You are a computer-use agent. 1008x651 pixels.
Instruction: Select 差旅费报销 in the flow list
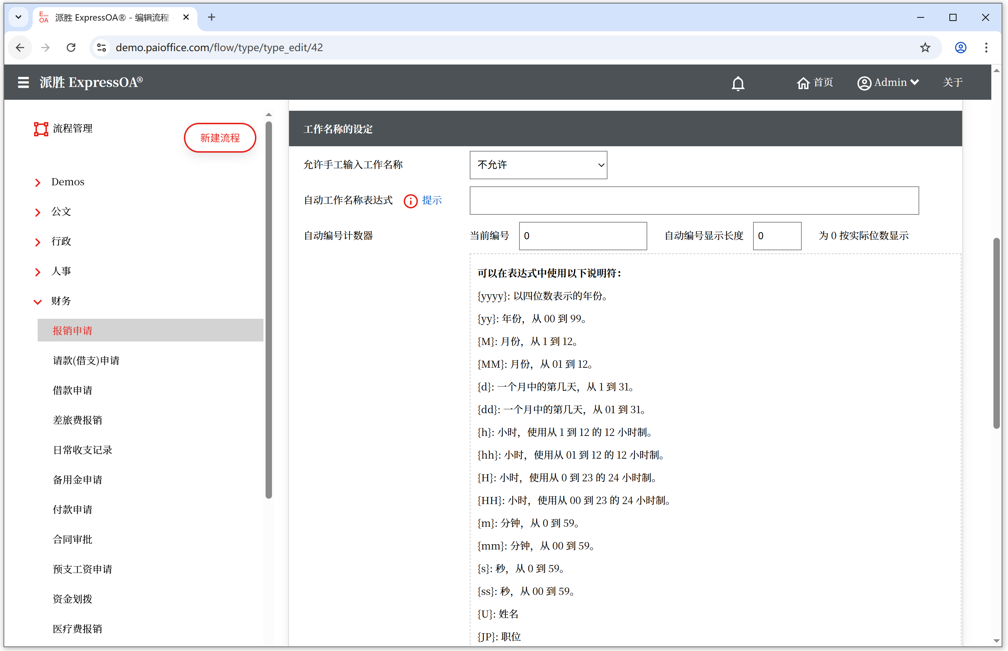[77, 420]
